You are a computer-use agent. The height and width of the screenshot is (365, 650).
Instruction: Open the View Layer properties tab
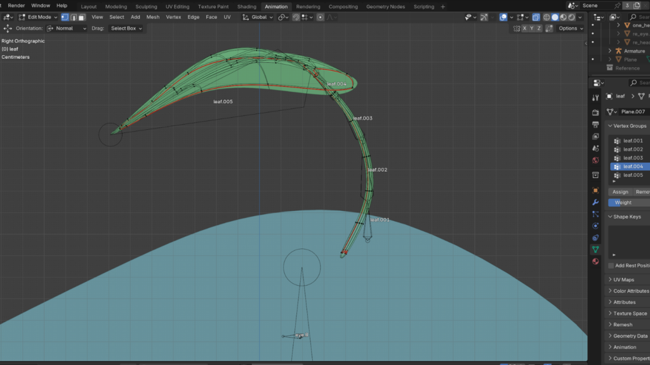tap(595, 136)
